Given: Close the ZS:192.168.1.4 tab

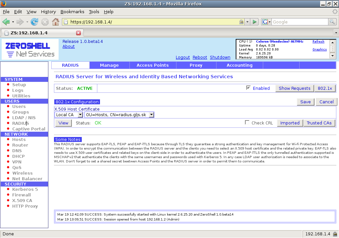Looking at the screenshot, I should 78,33.
